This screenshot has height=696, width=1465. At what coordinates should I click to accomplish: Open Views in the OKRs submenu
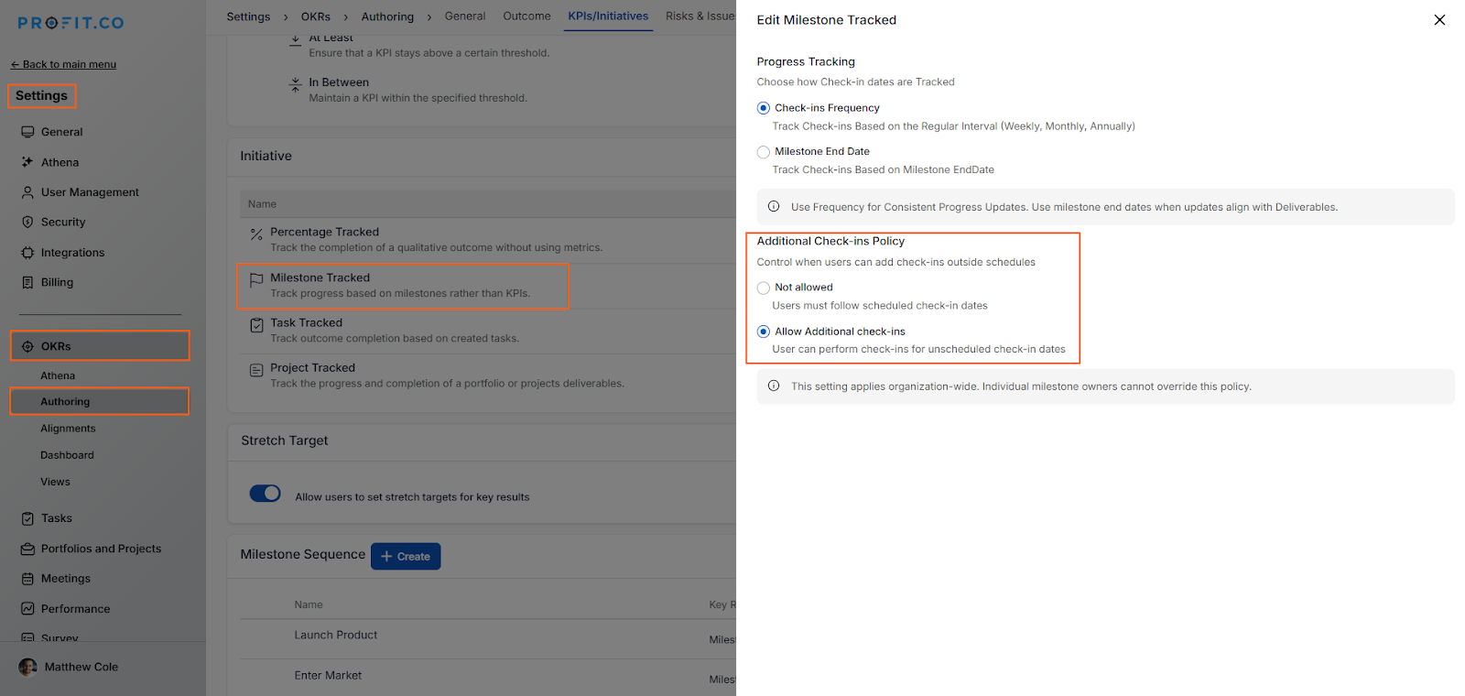point(55,482)
